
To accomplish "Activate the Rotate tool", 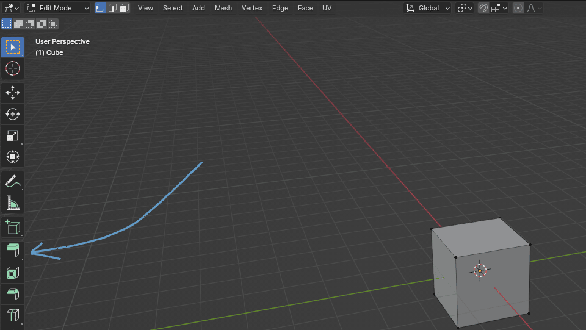I will [x=13, y=114].
